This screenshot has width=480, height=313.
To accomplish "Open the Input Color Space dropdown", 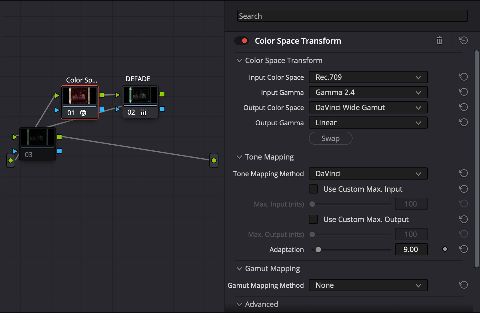I will [368, 77].
